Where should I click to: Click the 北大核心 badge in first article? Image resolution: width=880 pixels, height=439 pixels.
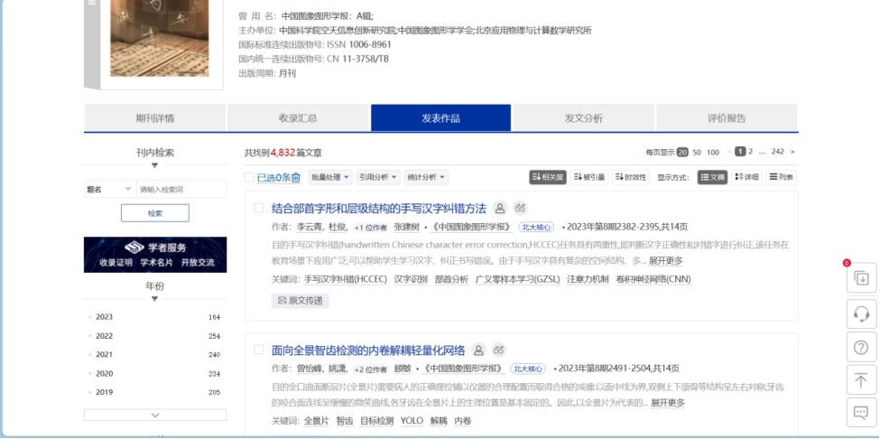click(535, 227)
